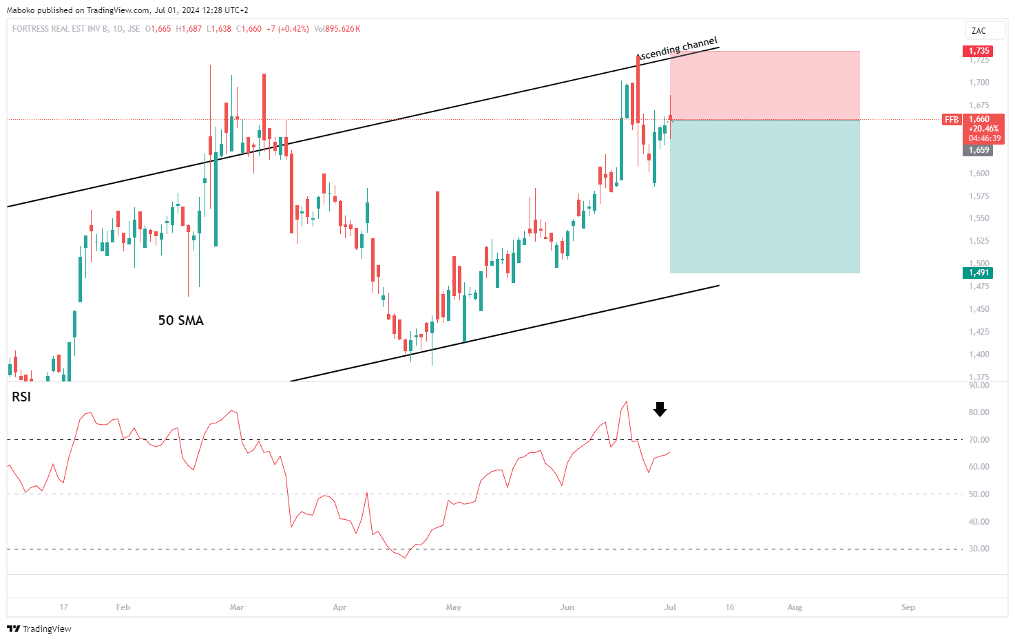
Task: Click the high price H1,687 value
Action: [189, 29]
